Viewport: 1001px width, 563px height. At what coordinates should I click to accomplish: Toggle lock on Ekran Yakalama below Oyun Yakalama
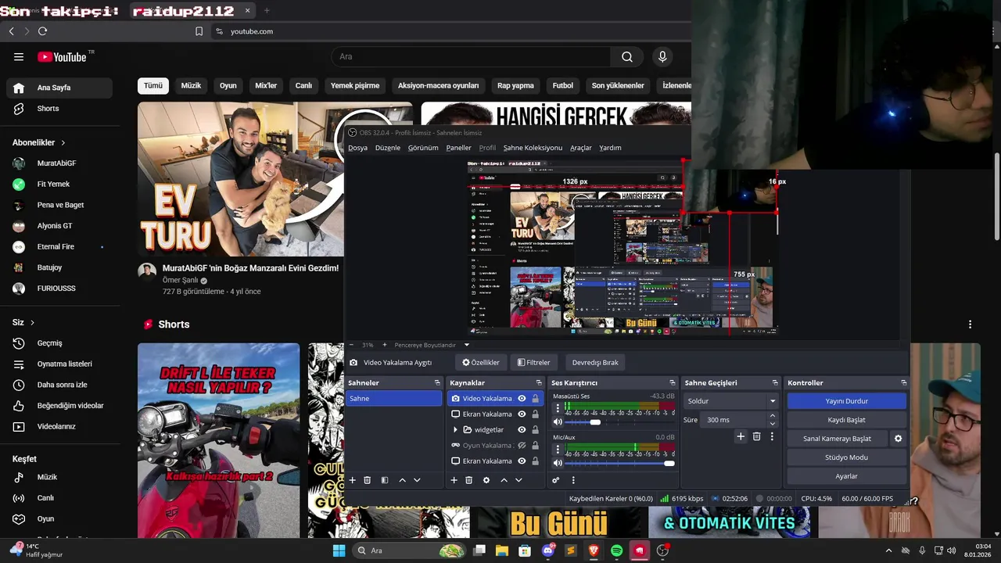[535, 461]
